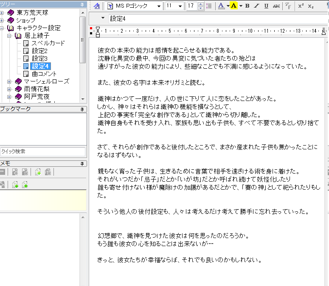Toggle underline formatting

tap(266, 6)
